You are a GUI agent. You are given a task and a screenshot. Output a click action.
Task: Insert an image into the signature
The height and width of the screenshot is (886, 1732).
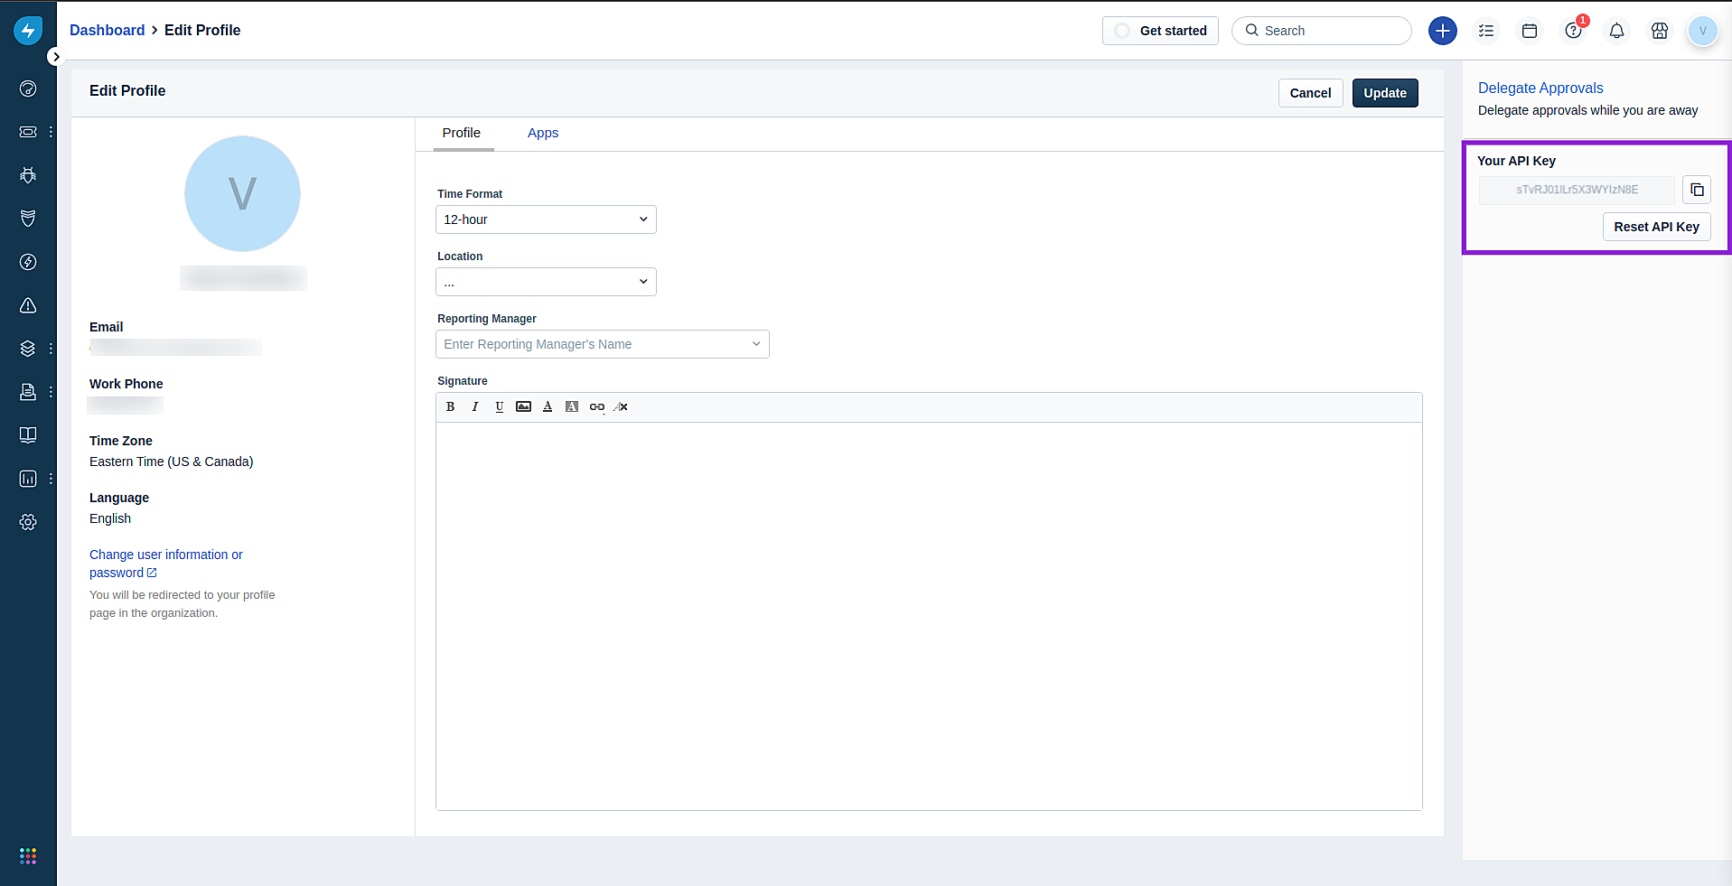pyautogui.click(x=523, y=406)
